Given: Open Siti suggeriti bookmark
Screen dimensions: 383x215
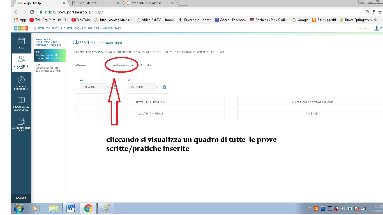Looking at the screenshot, I should (x=324, y=20).
